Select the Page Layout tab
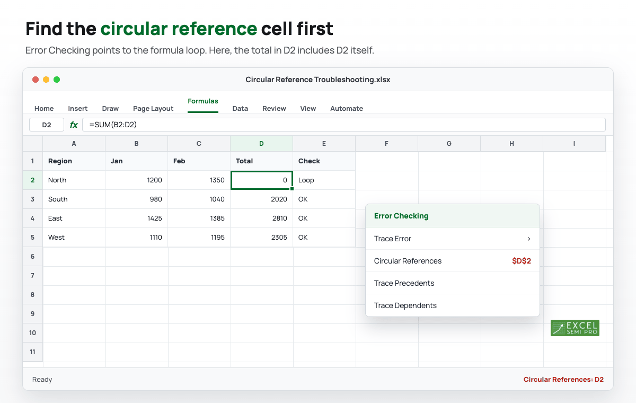This screenshot has height=403, width=636. pyautogui.click(x=153, y=108)
